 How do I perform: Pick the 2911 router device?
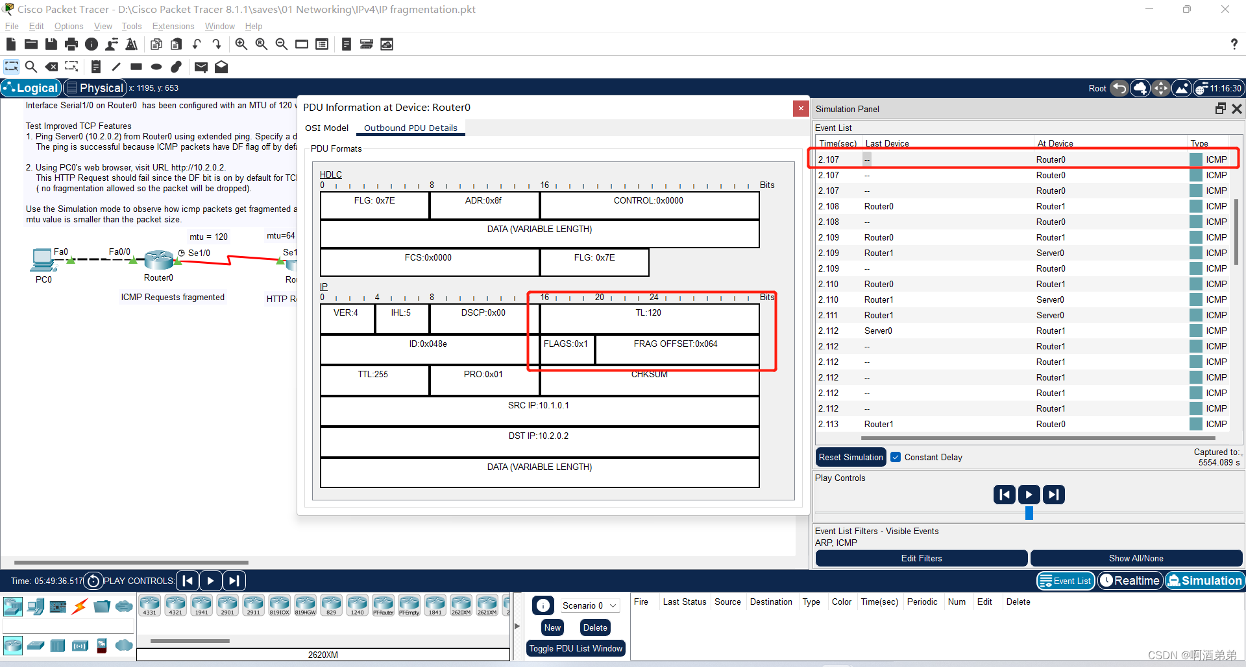pos(254,605)
